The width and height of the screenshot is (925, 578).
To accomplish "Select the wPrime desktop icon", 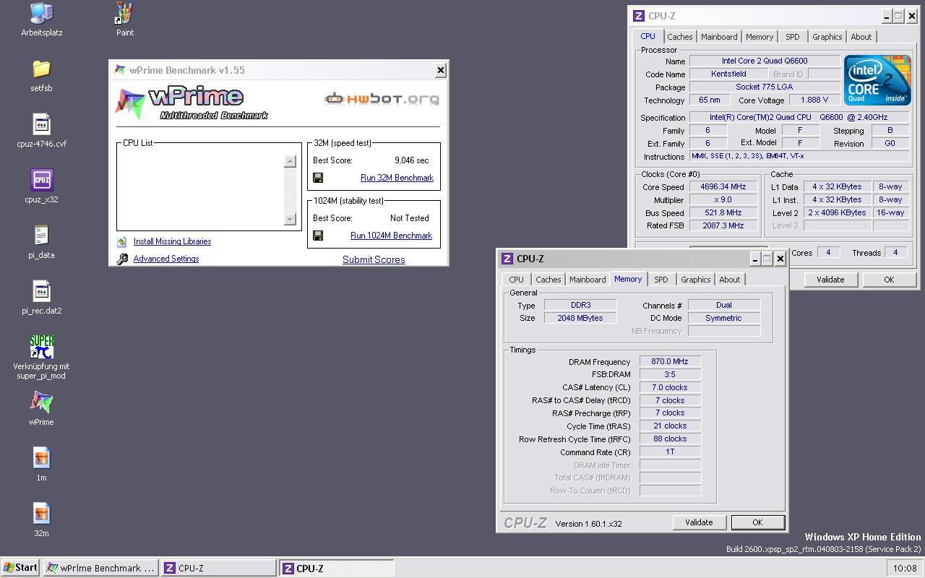I will [x=41, y=402].
